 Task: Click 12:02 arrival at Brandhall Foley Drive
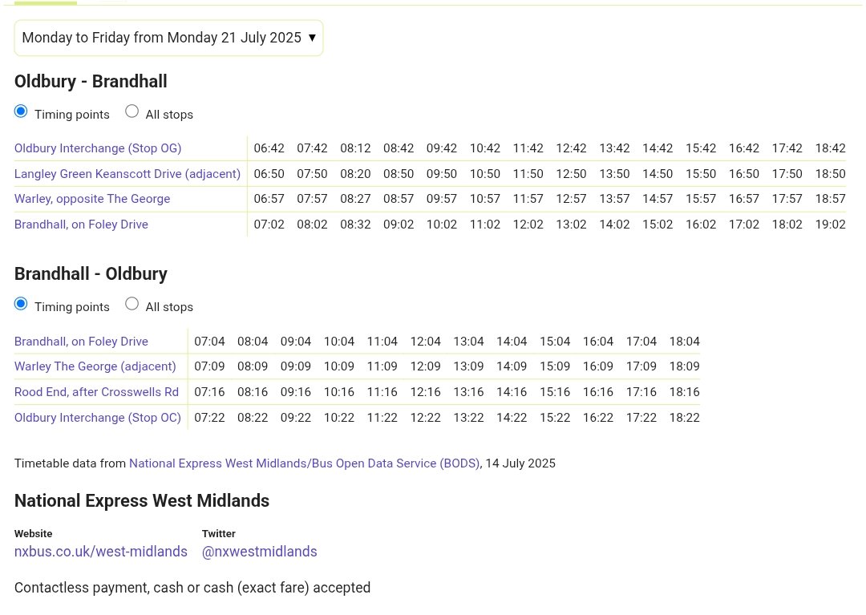point(528,225)
